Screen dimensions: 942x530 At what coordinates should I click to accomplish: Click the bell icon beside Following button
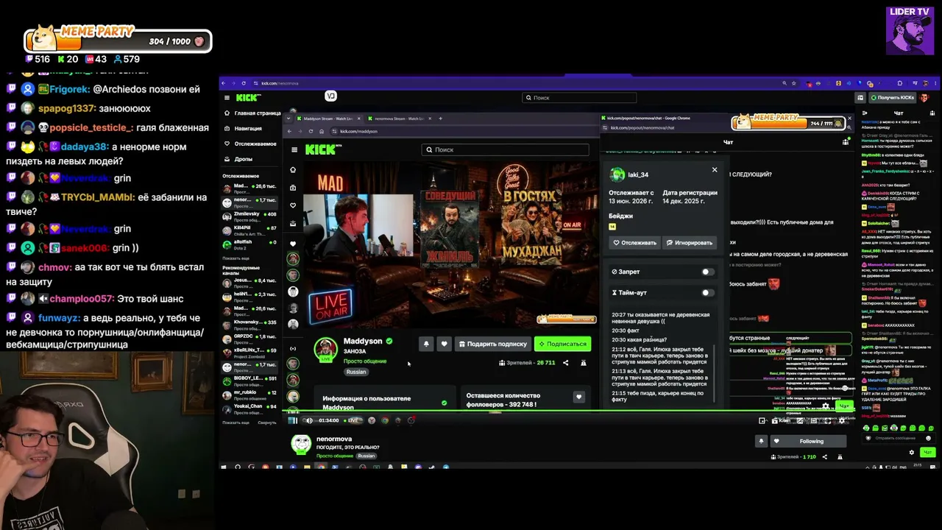click(761, 441)
